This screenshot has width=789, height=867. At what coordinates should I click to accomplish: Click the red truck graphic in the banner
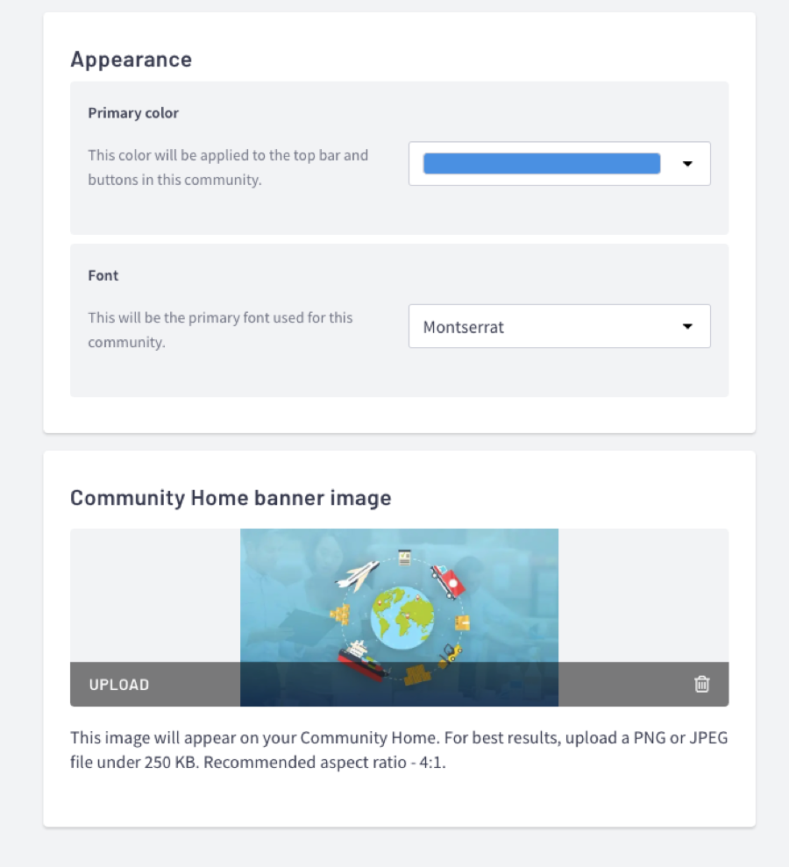447,580
